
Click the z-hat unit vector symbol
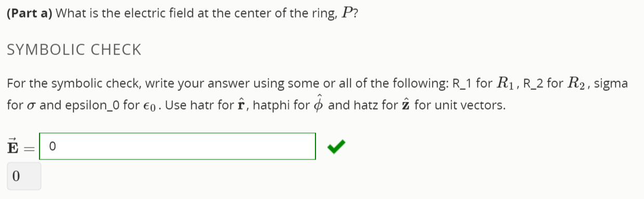click(x=406, y=105)
